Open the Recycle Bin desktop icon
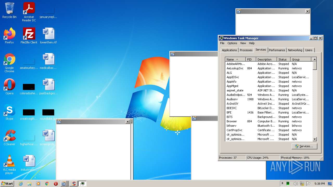The height and width of the screenshot is (187, 333). (9, 11)
